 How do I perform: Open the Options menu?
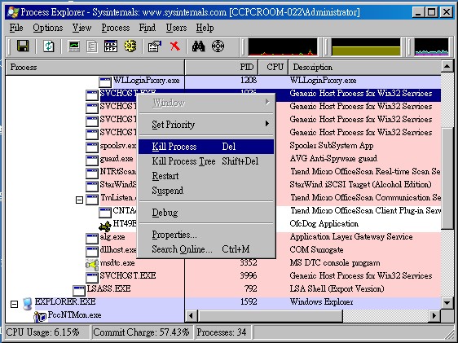pos(48,28)
